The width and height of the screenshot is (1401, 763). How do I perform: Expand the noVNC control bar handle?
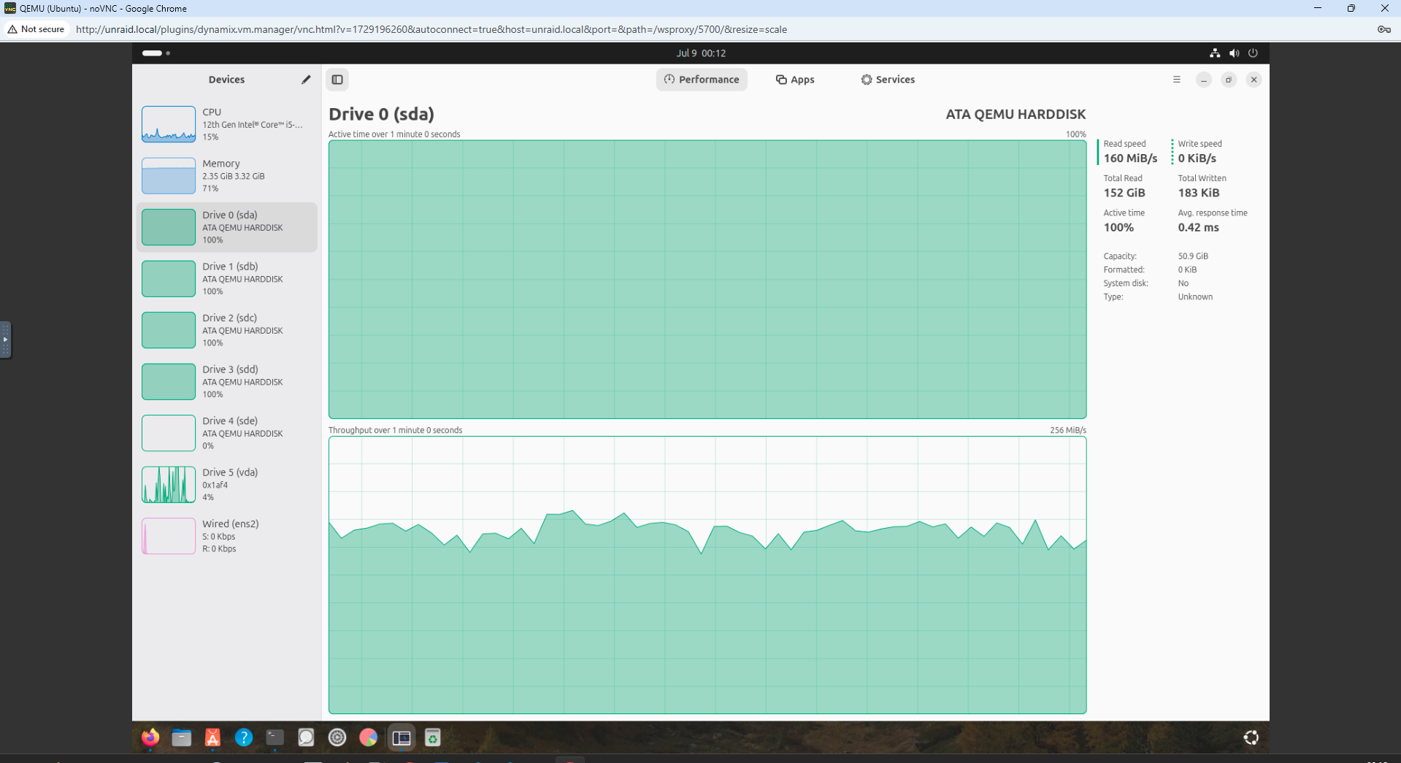tap(5, 340)
